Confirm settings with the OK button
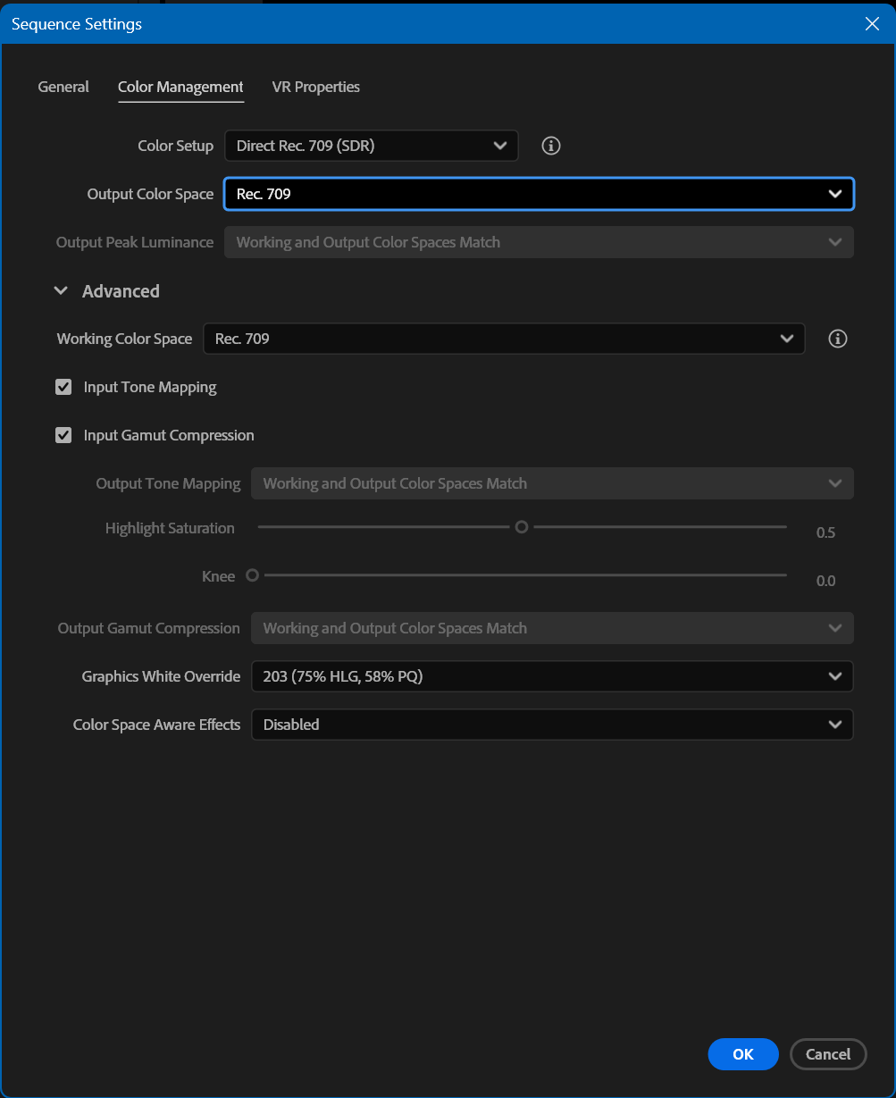 pyautogui.click(x=742, y=1054)
